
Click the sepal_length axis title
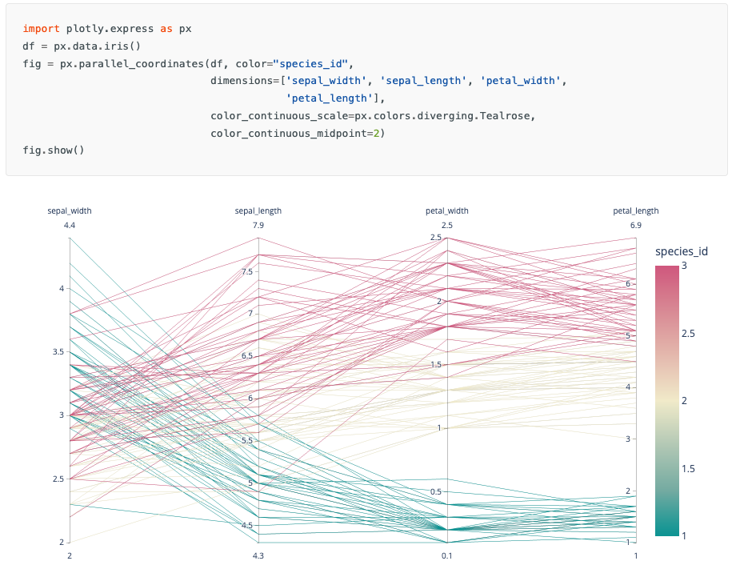coord(258,211)
